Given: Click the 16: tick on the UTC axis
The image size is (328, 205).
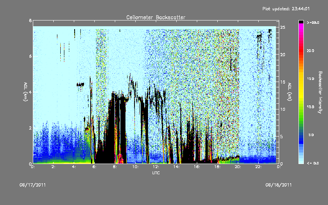Looking at the screenshot, I should point(197,167).
